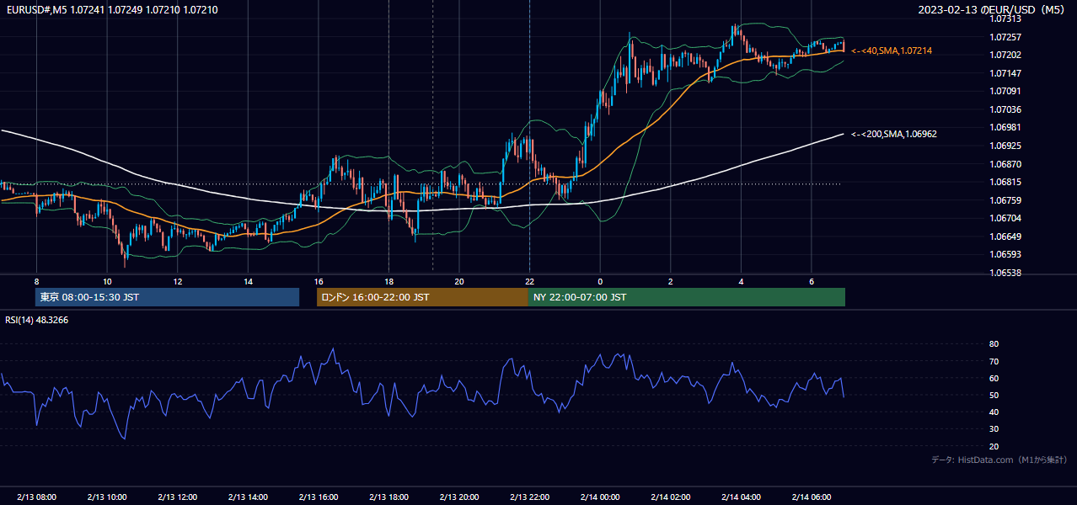Screen dimensions: 1077x505
Task: Click the 1.06870 price axis label
Action: [1005, 164]
